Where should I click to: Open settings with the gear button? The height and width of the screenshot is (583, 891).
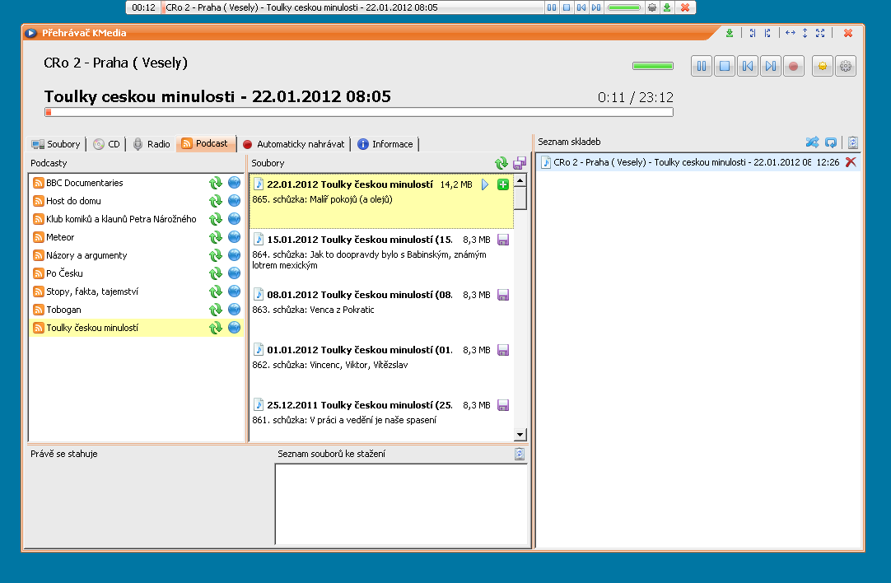846,67
